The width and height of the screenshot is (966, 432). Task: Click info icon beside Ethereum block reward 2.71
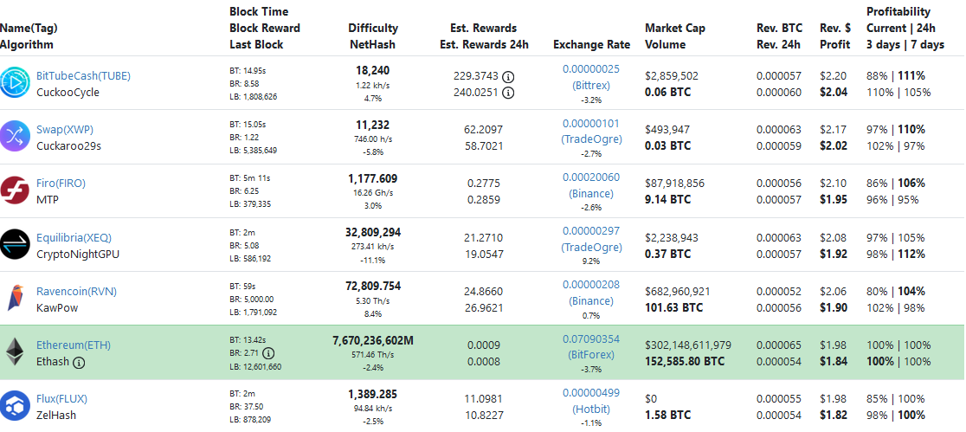click(x=269, y=353)
